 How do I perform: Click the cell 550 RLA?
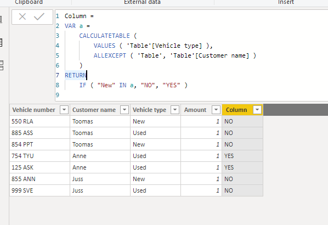(39, 121)
